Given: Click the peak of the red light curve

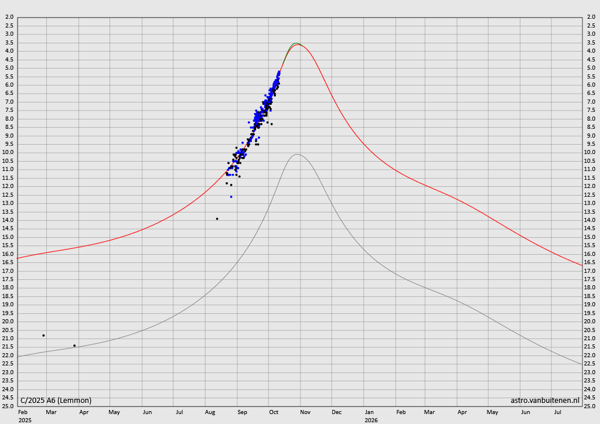Looking at the screenshot, I should (298, 45).
